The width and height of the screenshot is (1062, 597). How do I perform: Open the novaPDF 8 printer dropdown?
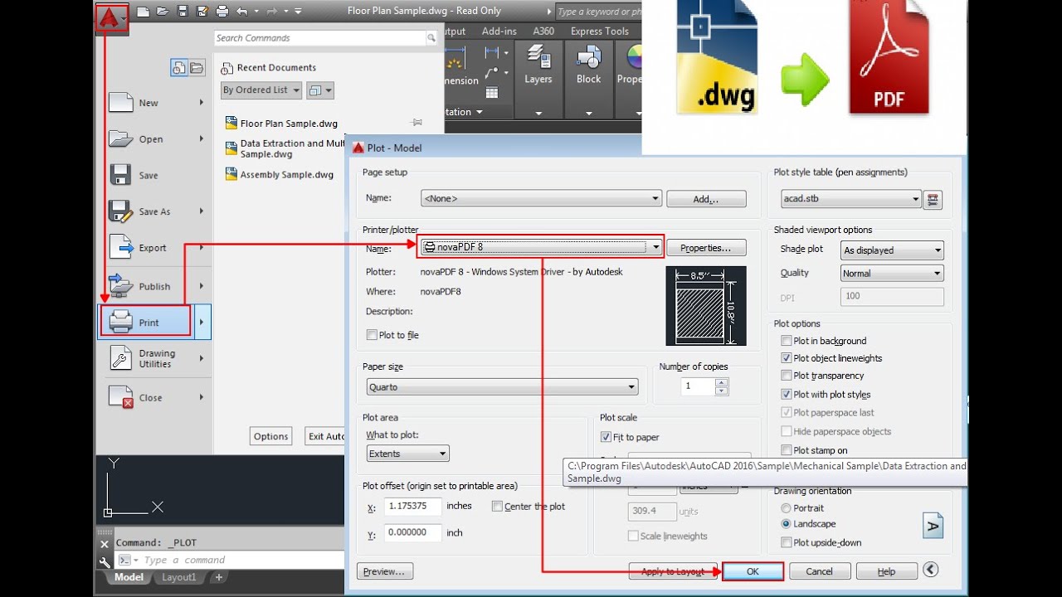pyautogui.click(x=541, y=247)
